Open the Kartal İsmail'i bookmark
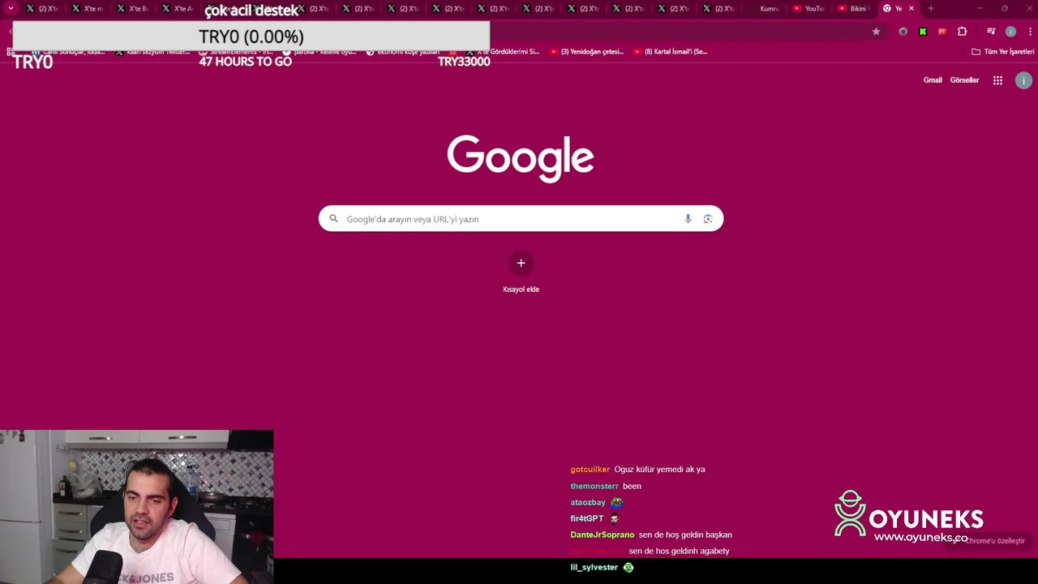The image size is (1038, 584). click(670, 51)
